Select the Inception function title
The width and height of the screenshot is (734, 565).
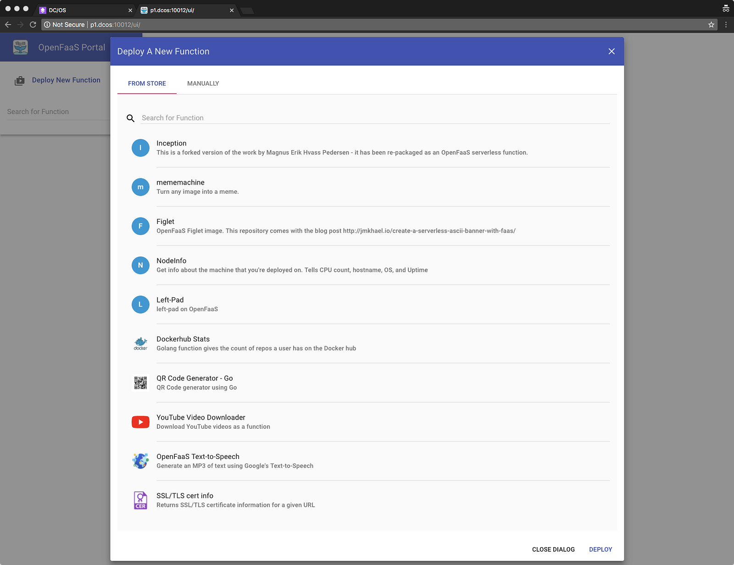[172, 143]
